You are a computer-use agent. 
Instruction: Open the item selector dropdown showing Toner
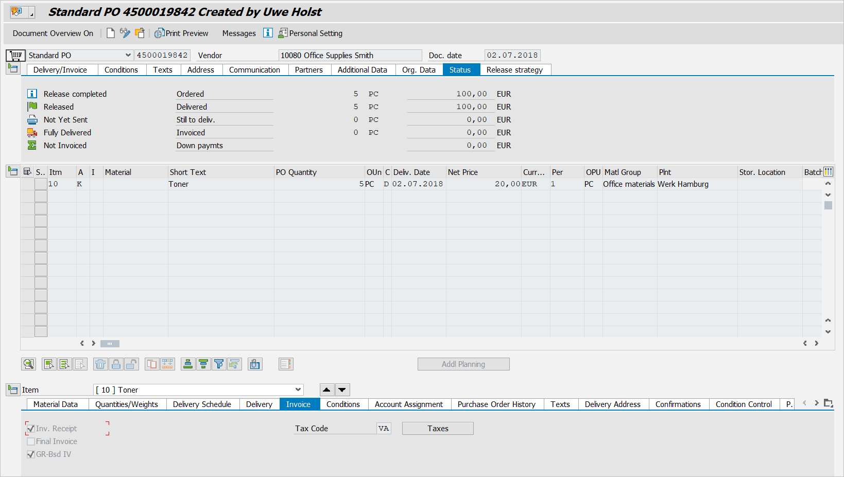298,390
